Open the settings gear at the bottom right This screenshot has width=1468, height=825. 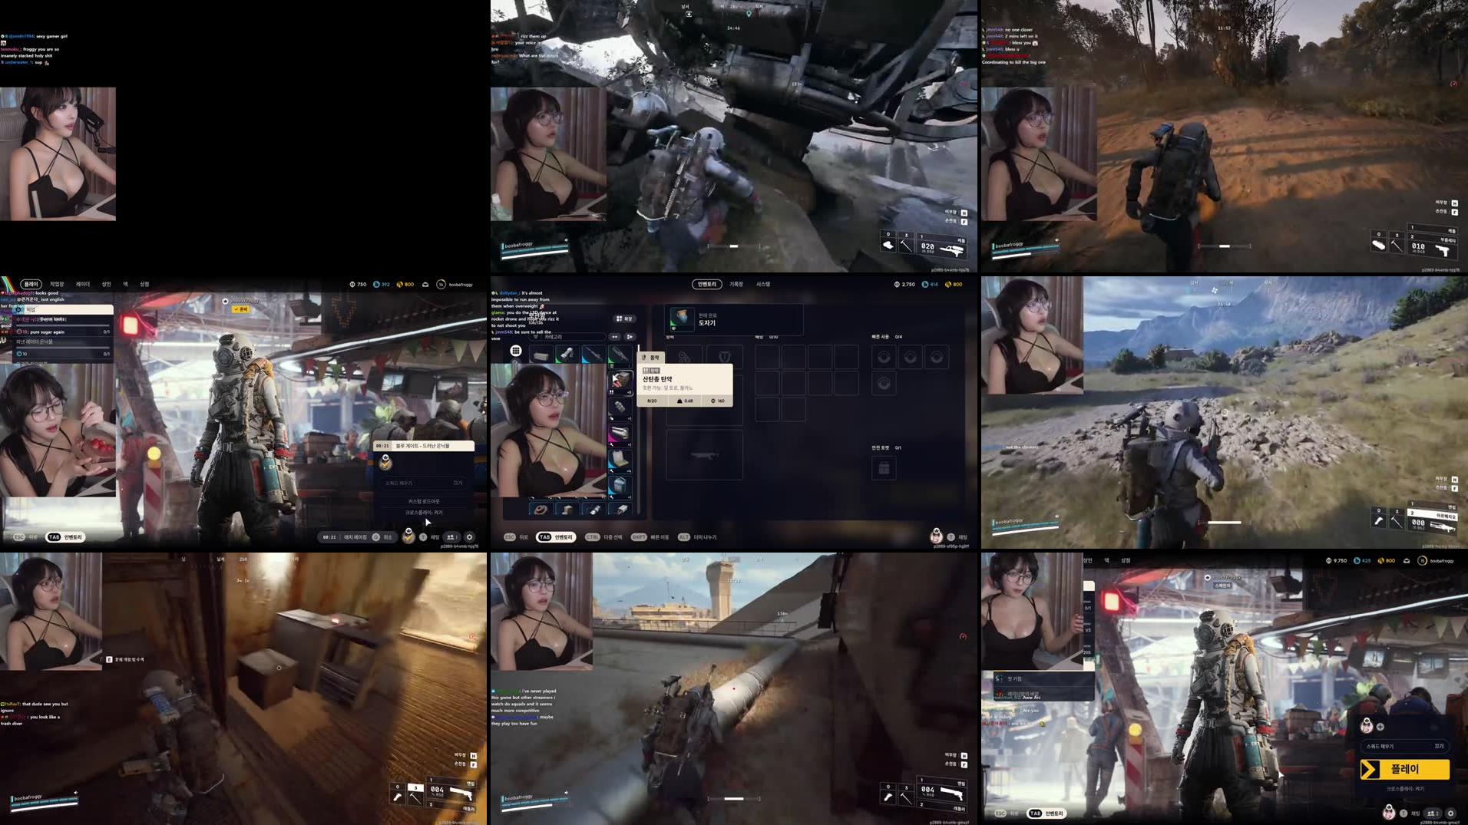[x=1451, y=812]
